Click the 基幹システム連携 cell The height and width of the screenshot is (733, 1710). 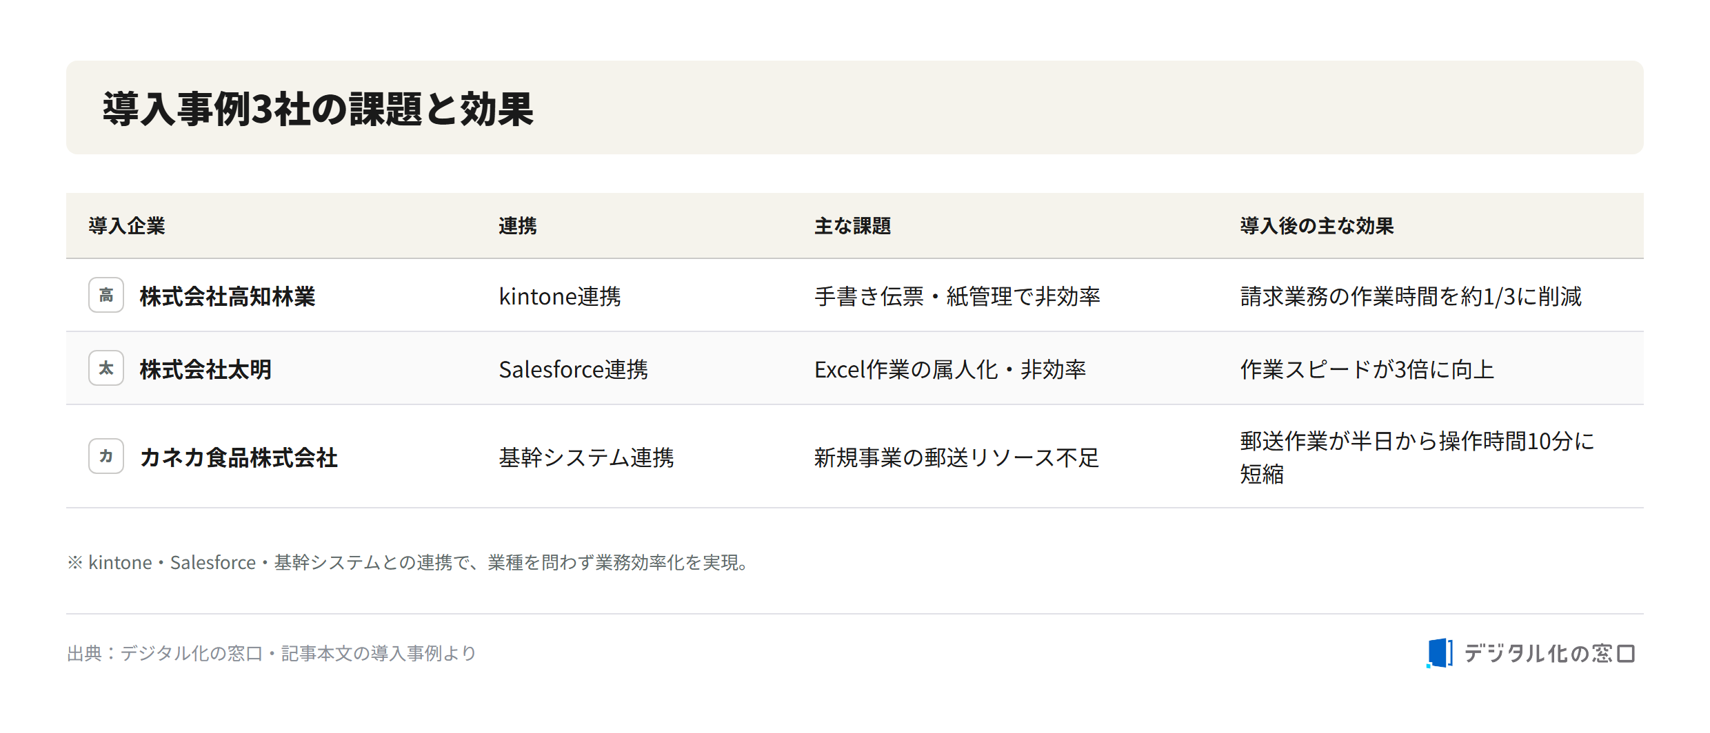(x=586, y=457)
